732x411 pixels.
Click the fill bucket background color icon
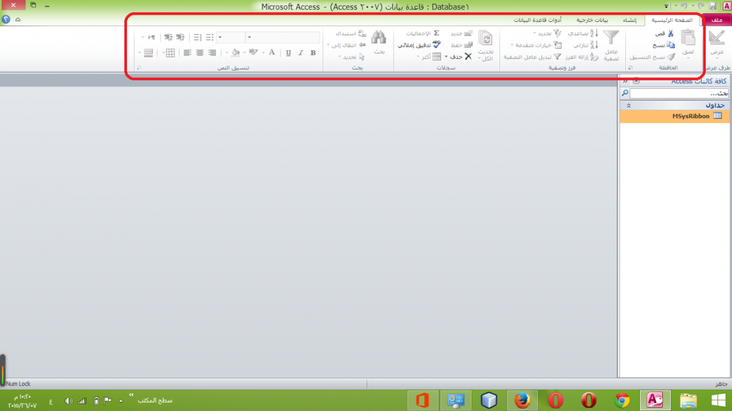point(235,53)
